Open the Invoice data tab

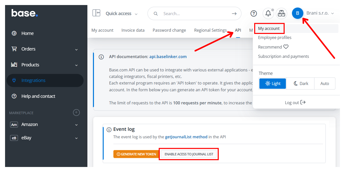133,30
